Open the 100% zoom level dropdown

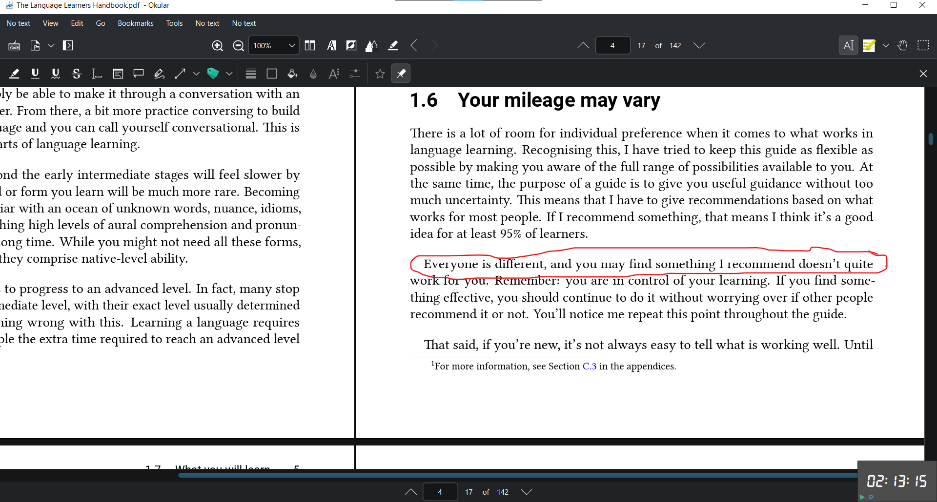point(292,46)
